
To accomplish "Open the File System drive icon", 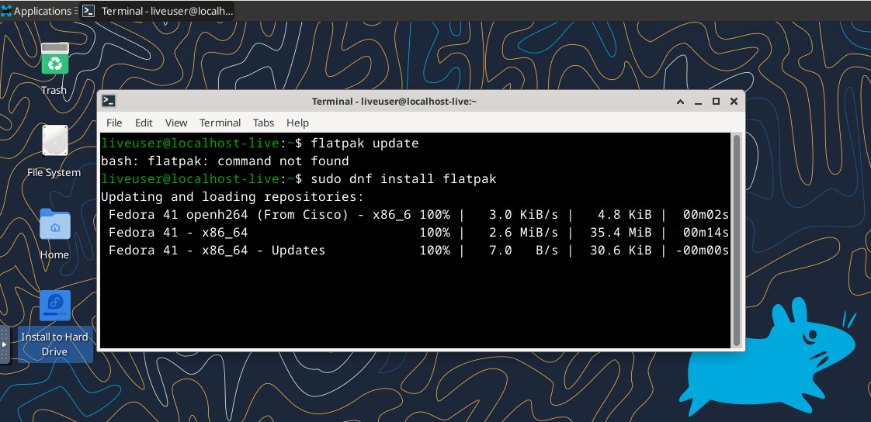I will (x=54, y=142).
